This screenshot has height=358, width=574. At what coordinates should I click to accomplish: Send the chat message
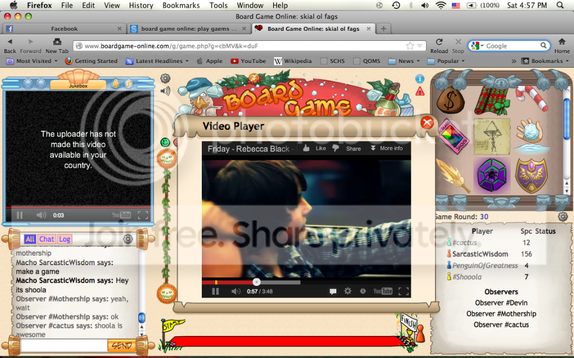pyautogui.click(x=122, y=345)
